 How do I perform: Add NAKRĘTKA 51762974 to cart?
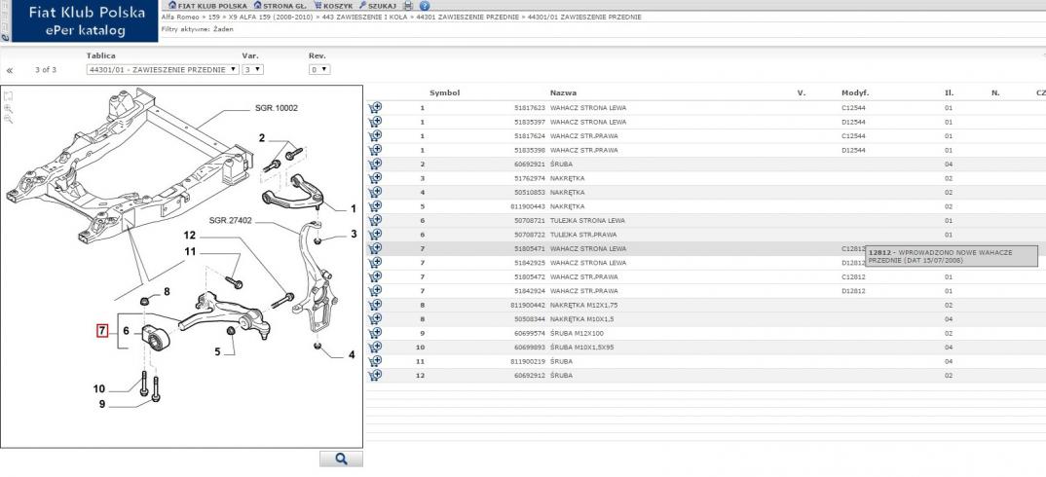tap(375, 178)
